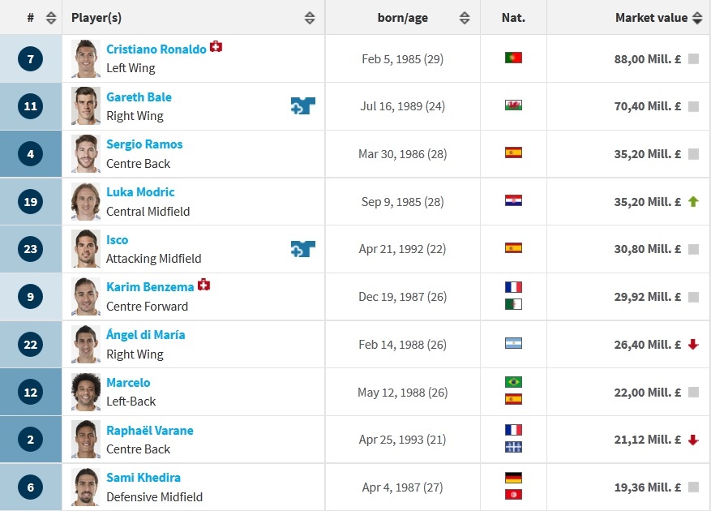Click the Portugal flag in Ronaldo's row
This screenshot has height=511, width=711.
[513, 58]
